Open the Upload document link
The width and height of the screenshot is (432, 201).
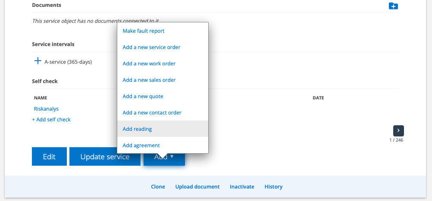coord(197,187)
